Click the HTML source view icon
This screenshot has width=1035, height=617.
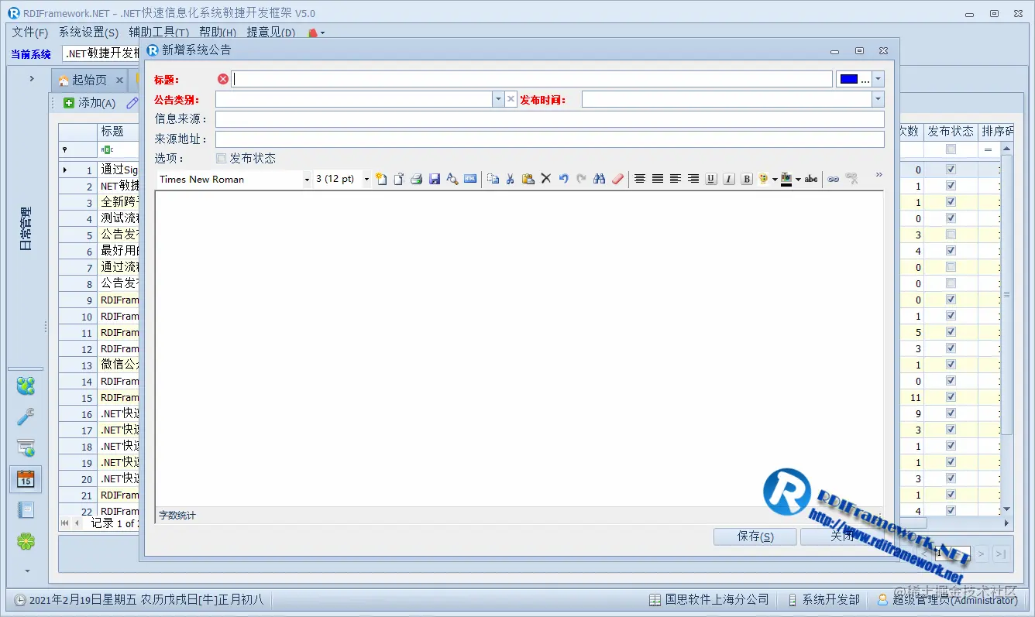(469, 179)
